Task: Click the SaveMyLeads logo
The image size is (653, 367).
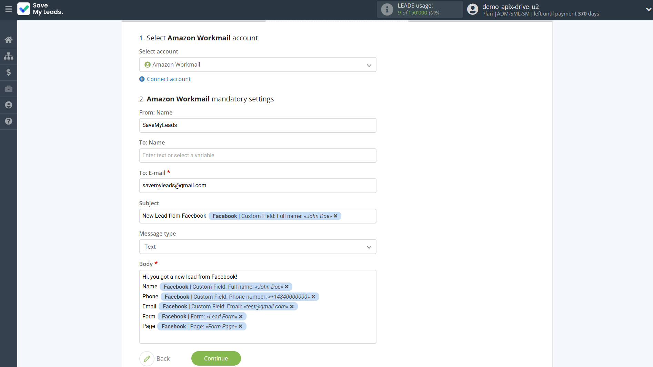Action: coord(40,9)
